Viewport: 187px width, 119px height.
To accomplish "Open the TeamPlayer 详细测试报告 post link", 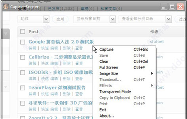I will pos(57,88).
